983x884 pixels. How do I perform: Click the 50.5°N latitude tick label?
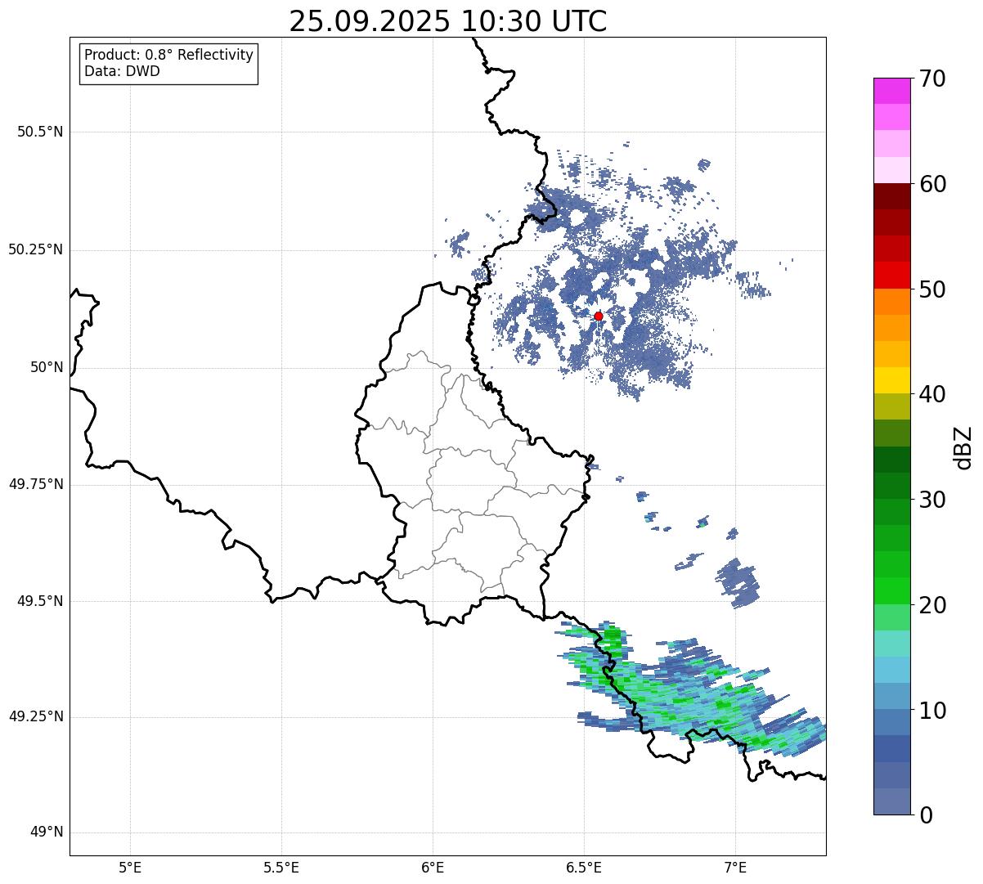coord(39,132)
